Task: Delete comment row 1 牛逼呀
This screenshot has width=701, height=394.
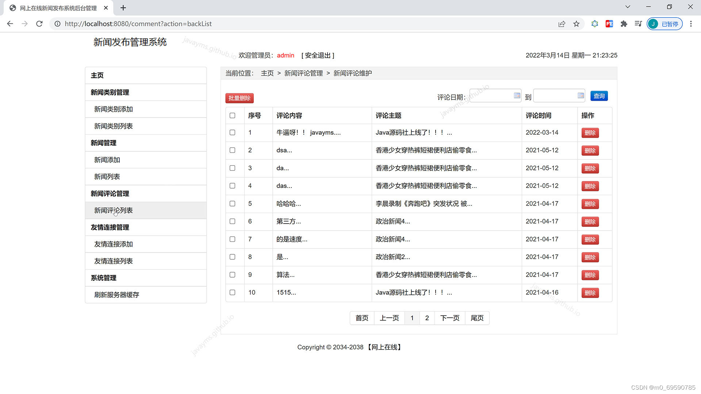Action: click(x=590, y=133)
